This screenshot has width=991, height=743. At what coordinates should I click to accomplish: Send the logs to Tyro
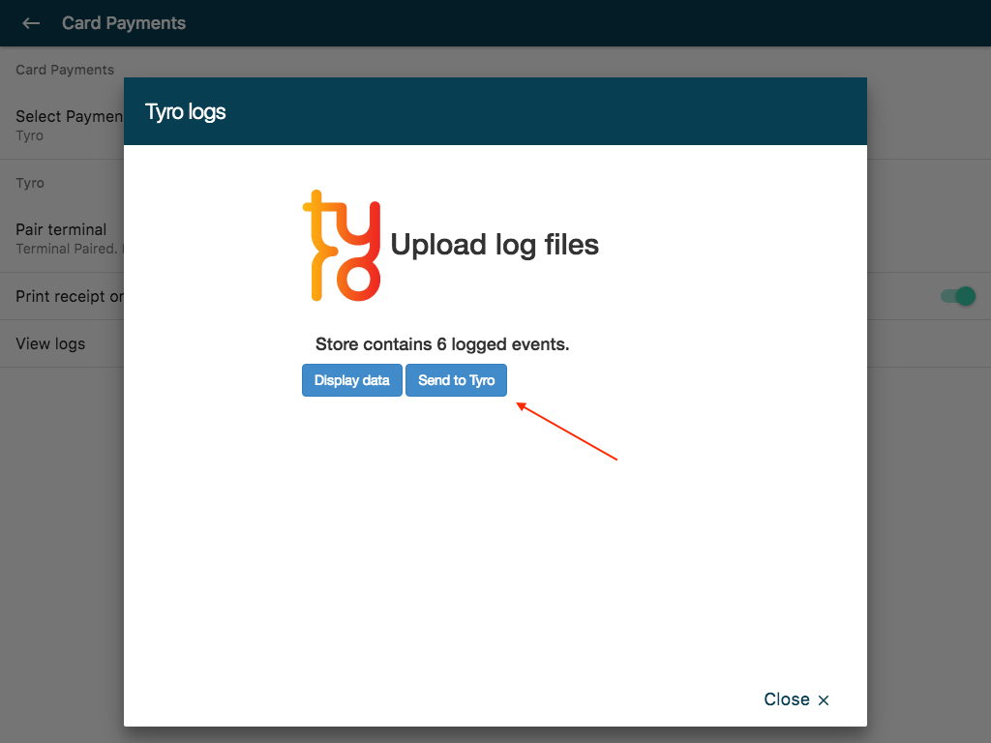[x=457, y=380]
